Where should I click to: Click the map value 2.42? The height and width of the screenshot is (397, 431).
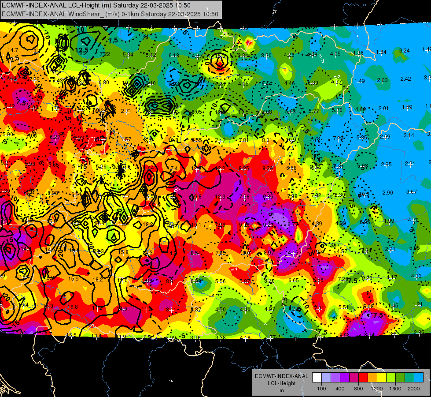406,79
